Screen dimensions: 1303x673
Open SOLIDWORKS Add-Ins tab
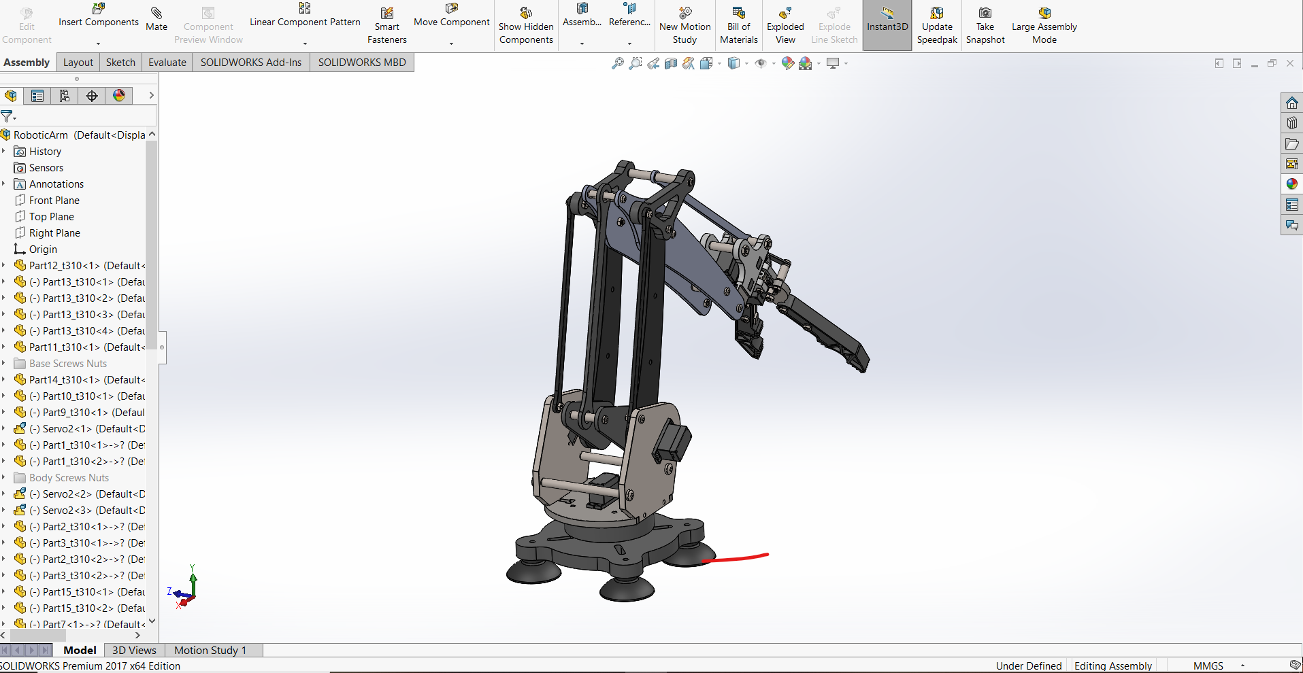click(x=251, y=63)
